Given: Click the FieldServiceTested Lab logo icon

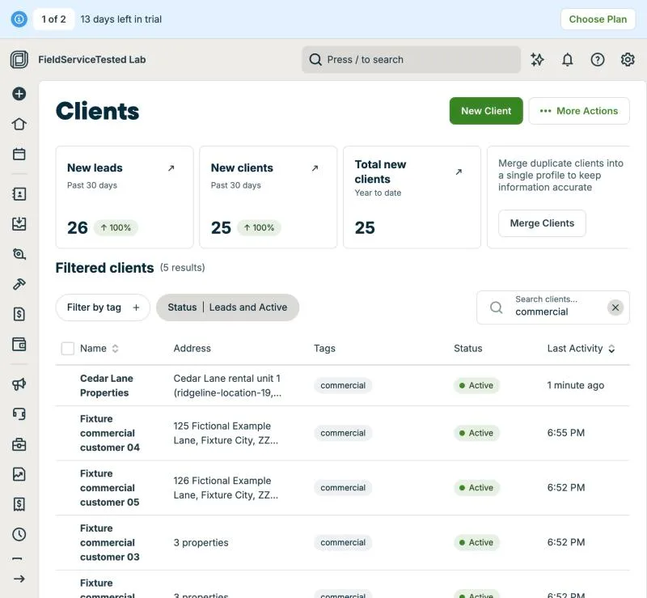Looking at the screenshot, I should coord(19,59).
